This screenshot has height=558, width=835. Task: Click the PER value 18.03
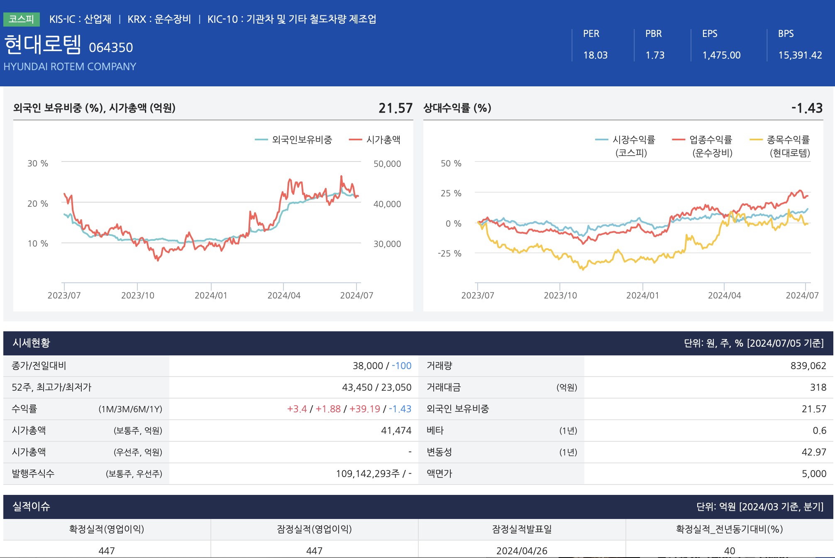595,55
